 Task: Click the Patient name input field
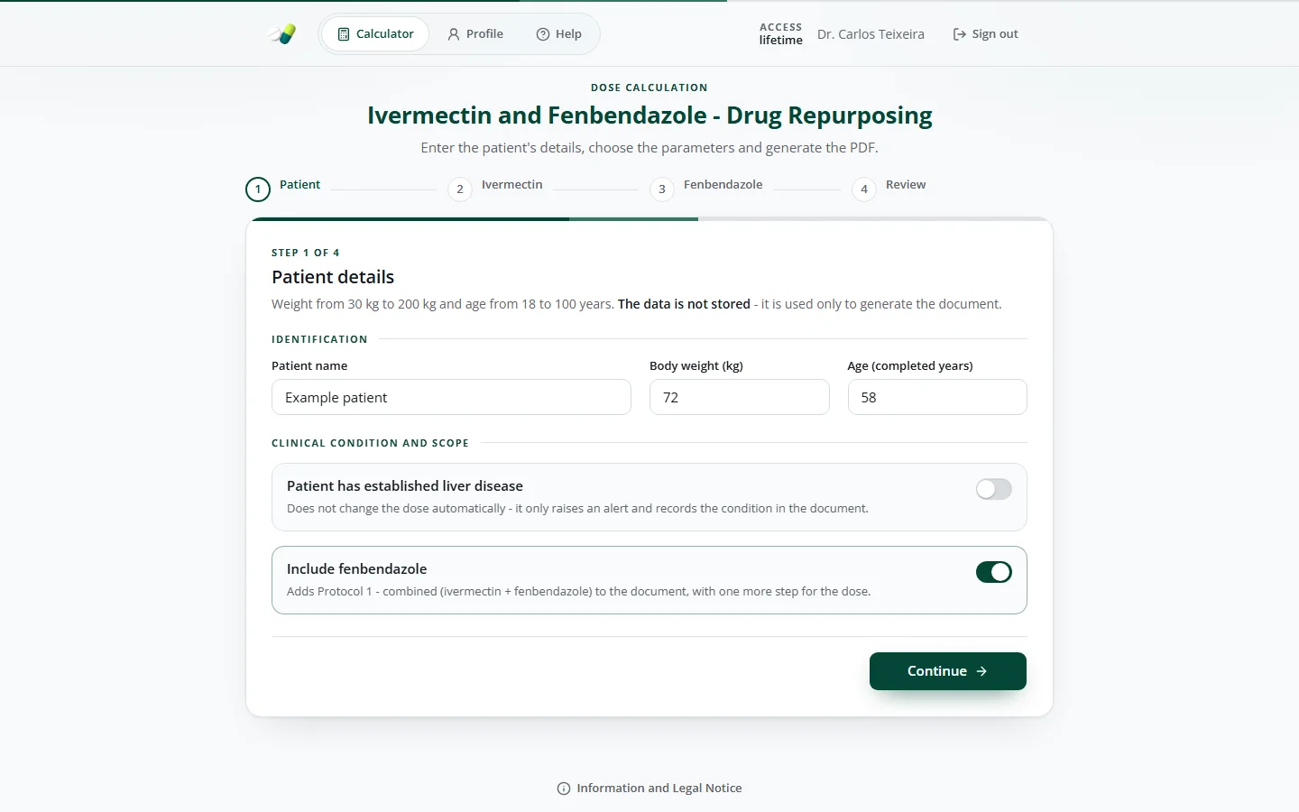pos(451,397)
